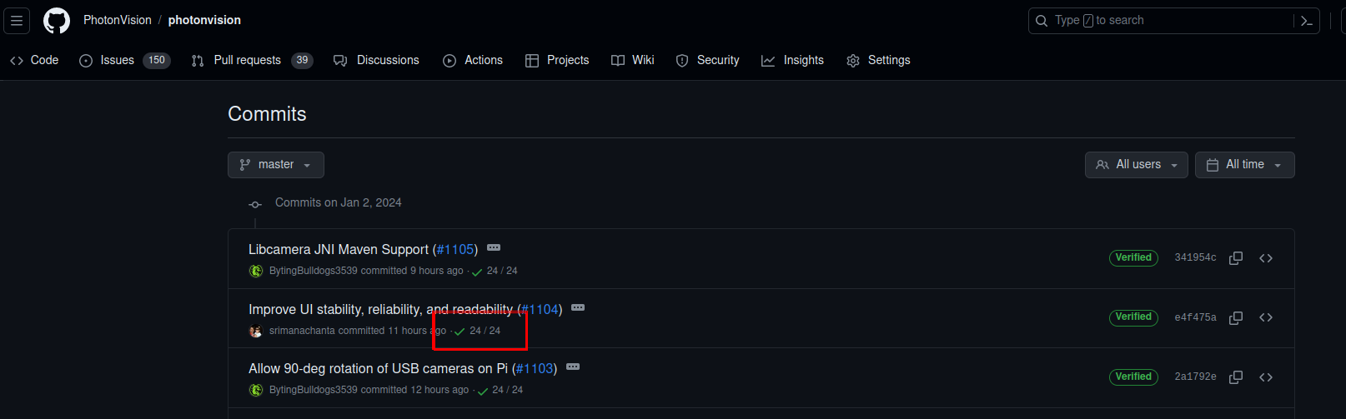
Task: Open the command palette icon
Action: click(1306, 21)
